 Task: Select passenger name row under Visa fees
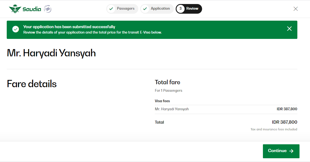[172, 109]
